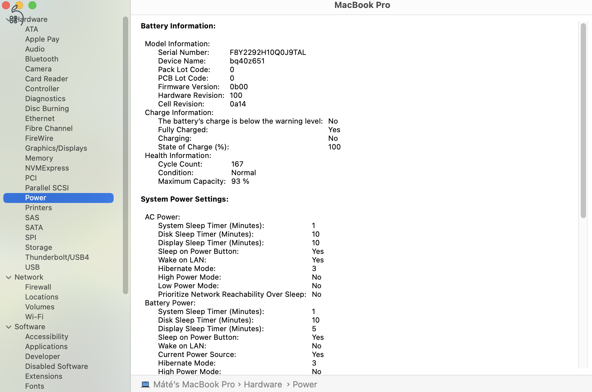Image resolution: width=592 pixels, height=392 pixels.
Task: Click the main content vertical scrollbar
Action: (583, 121)
